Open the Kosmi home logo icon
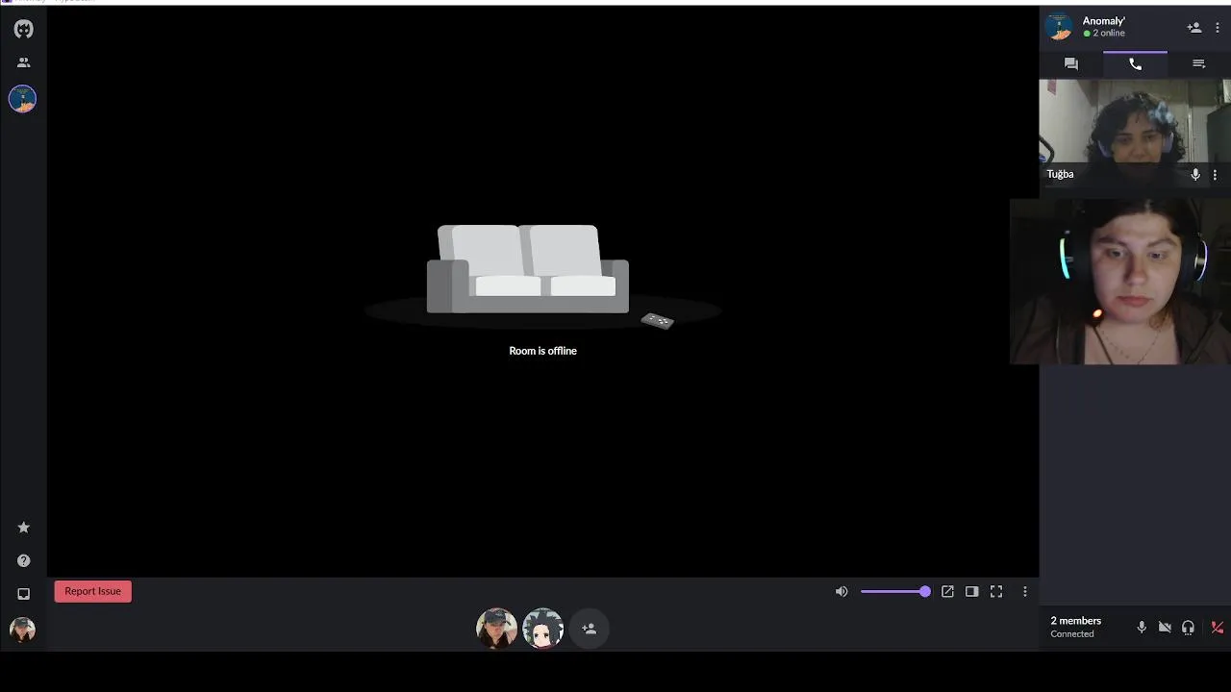This screenshot has width=1231, height=692. coord(23,30)
